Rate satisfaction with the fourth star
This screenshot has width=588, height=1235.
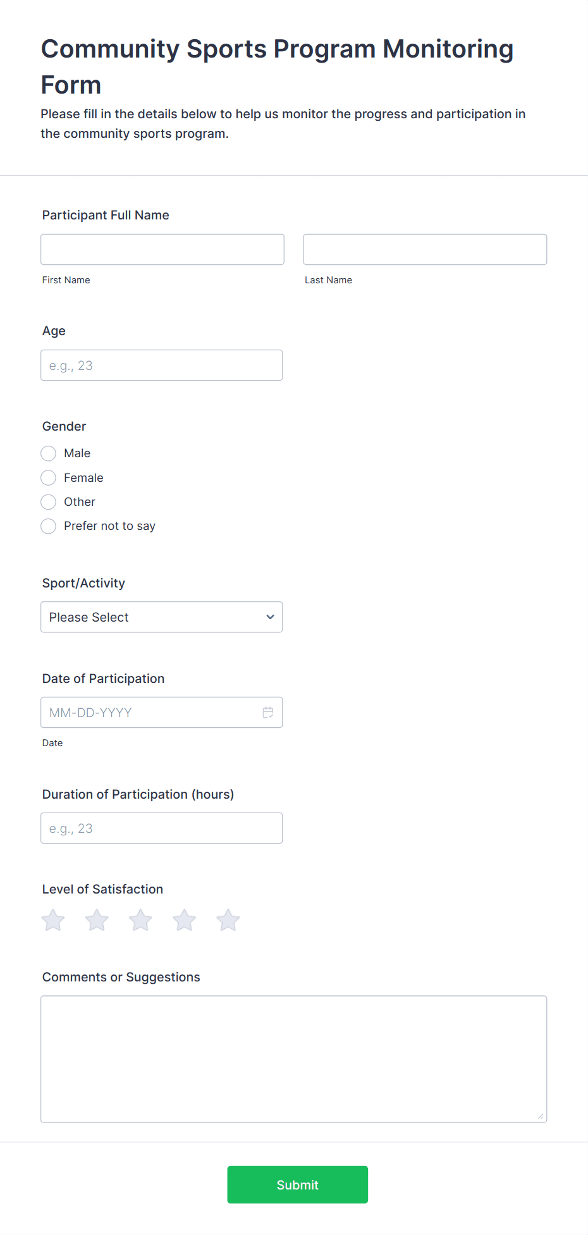185,920
